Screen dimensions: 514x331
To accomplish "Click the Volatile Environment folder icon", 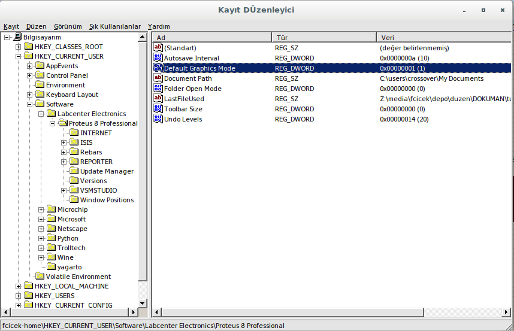I will pyautogui.click(x=40, y=277).
